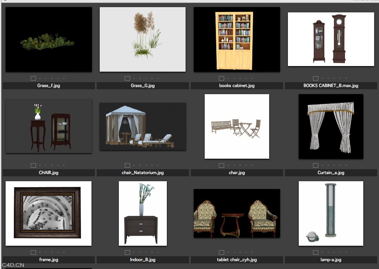Tick the checkbox for Indoor_B.jpg

click(x=127, y=252)
